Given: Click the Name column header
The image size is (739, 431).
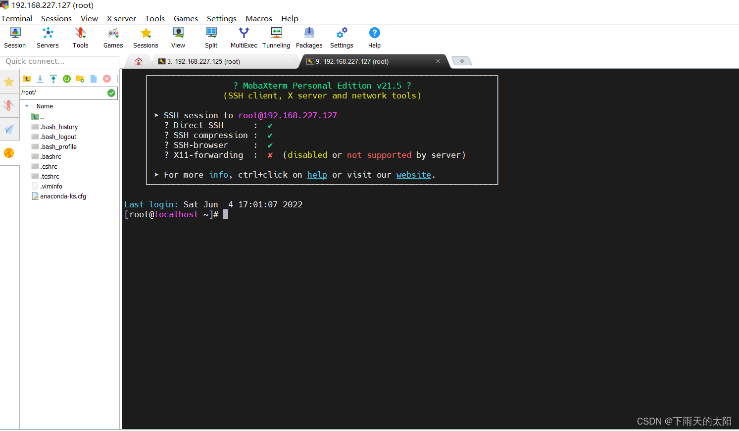Looking at the screenshot, I should click(x=45, y=106).
